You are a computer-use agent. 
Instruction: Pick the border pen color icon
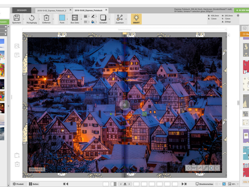point(93,16)
